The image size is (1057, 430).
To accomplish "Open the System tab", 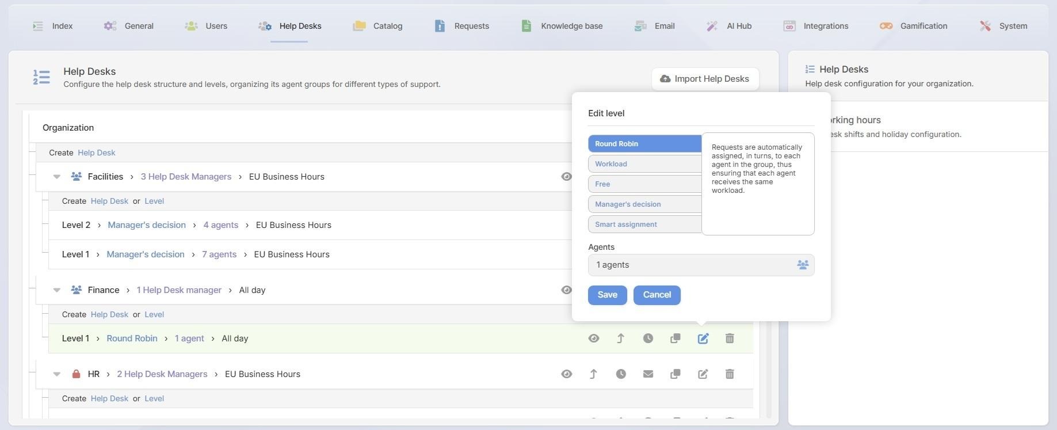I will pyautogui.click(x=1003, y=26).
